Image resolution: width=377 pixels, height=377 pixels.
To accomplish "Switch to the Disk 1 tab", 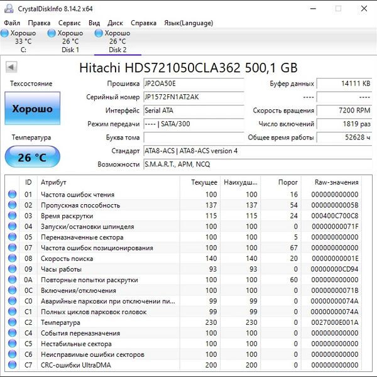I will click(70, 41).
